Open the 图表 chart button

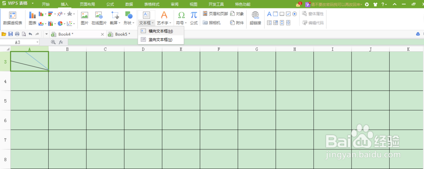tap(33, 18)
